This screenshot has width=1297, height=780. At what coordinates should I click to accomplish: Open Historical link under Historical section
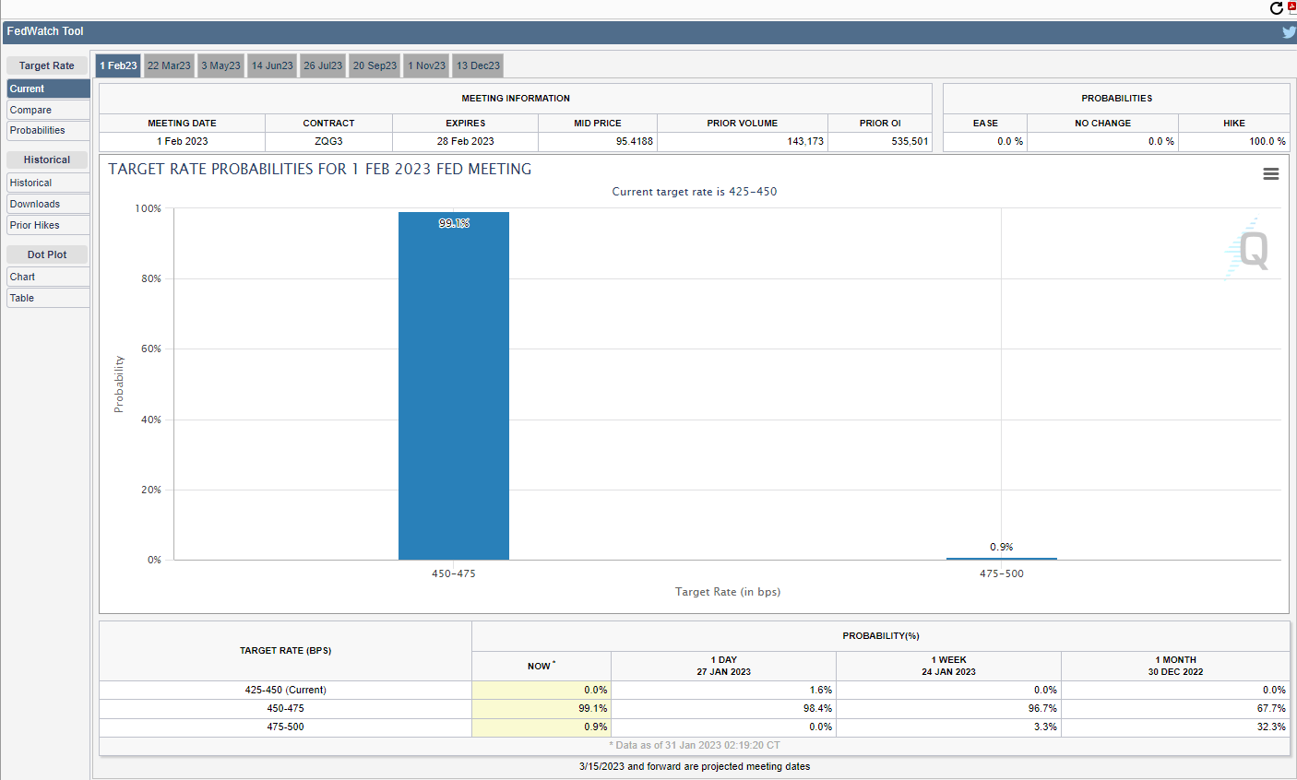click(x=48, y=183)
